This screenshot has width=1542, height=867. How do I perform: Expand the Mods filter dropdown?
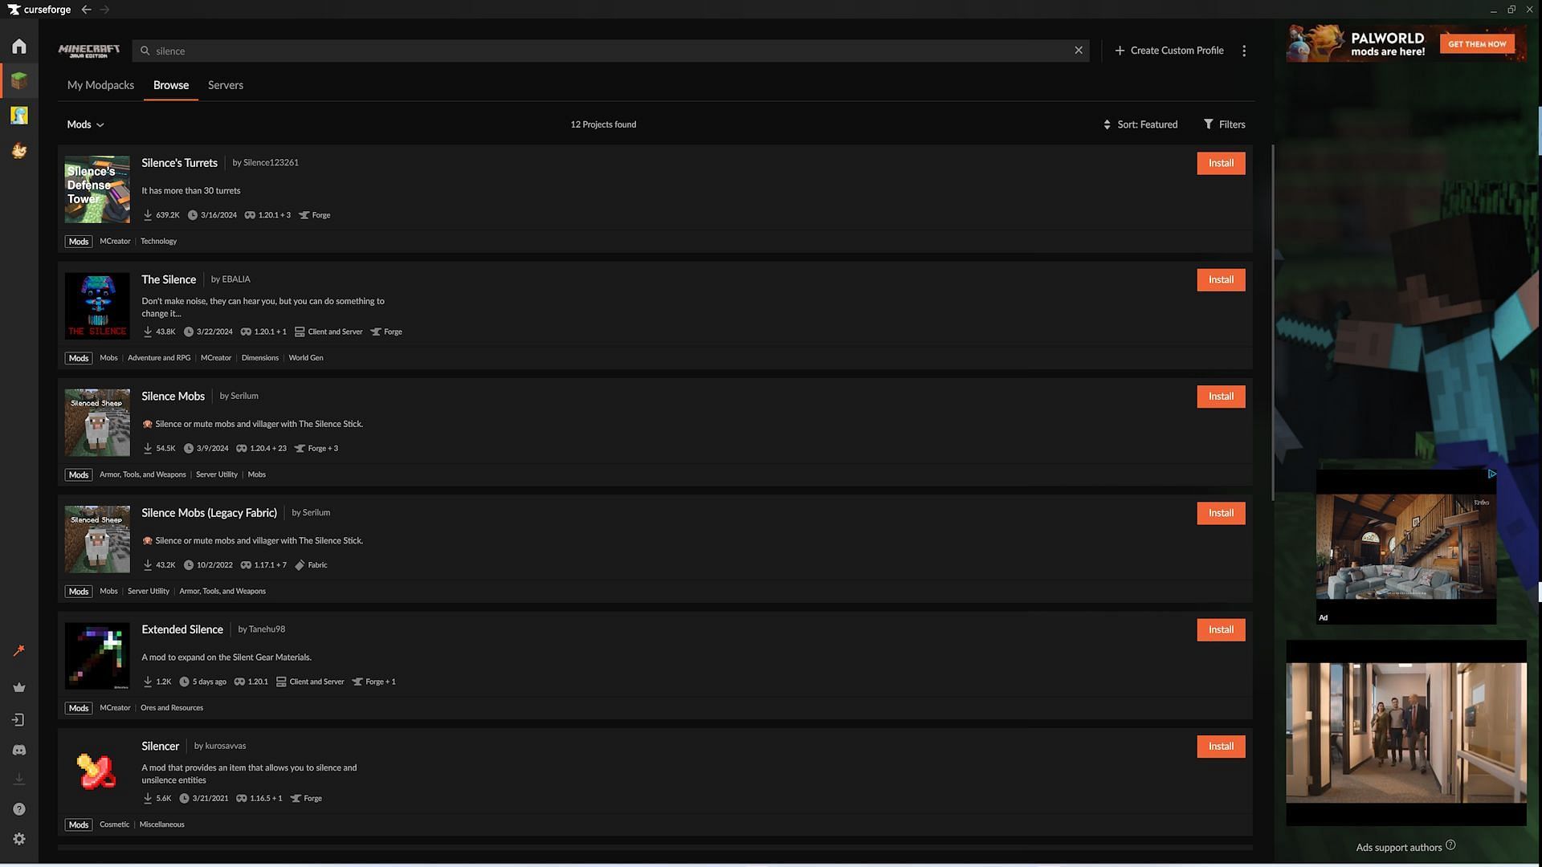tap(84, 125)
